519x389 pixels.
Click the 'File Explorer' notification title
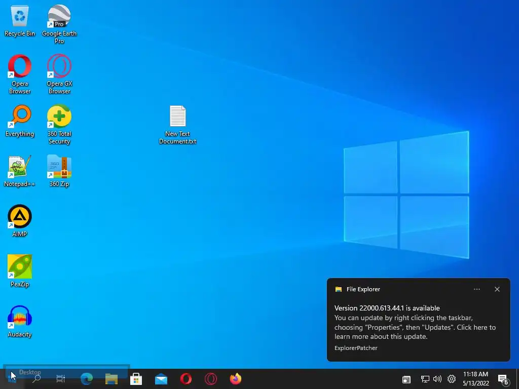tap(363, 289)
